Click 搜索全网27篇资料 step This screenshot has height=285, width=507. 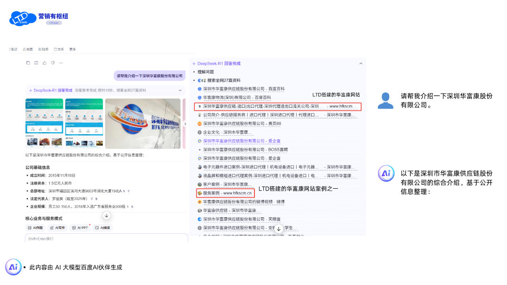[224, 81]
